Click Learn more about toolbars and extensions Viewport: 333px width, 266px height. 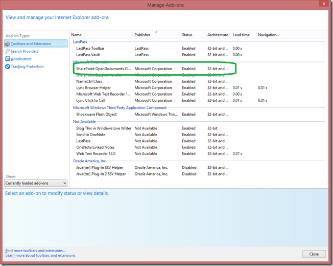(x=40, y=255)
